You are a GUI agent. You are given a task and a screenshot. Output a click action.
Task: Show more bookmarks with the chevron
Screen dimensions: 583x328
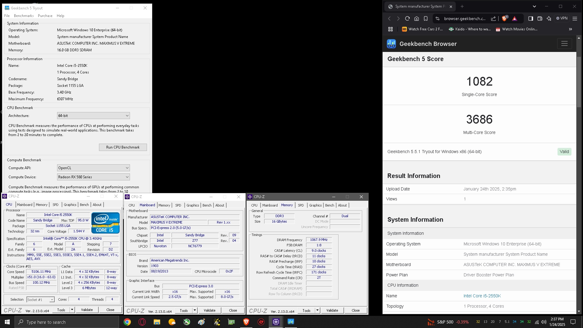click(571, 29)
